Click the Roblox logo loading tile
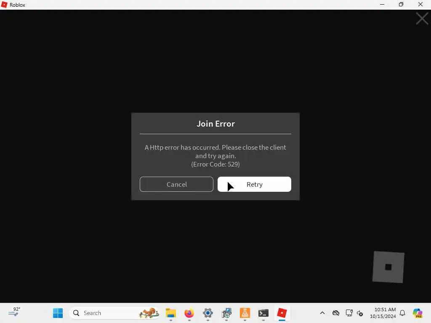 click(x=388, y=267)
